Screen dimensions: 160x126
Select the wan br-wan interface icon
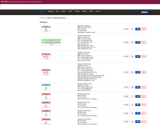[46, 57]
